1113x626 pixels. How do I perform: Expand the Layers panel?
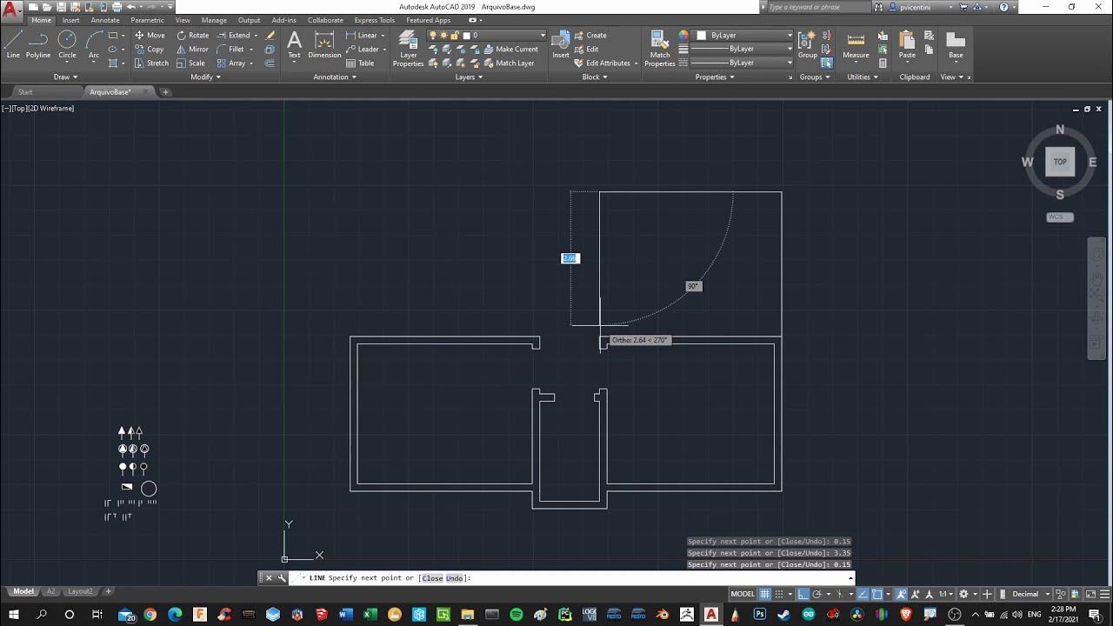468,77
